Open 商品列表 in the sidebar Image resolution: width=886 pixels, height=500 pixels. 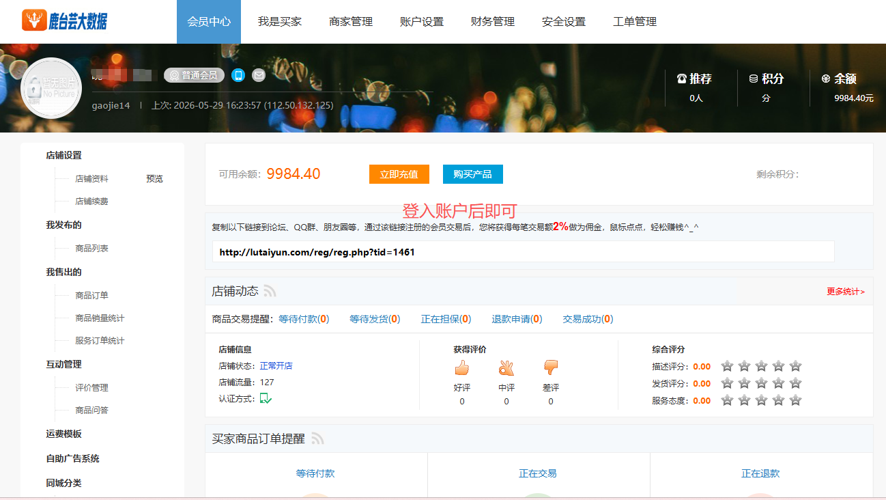91,249
